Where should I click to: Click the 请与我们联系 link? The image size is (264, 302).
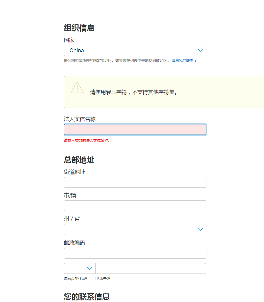pos(184,61)
